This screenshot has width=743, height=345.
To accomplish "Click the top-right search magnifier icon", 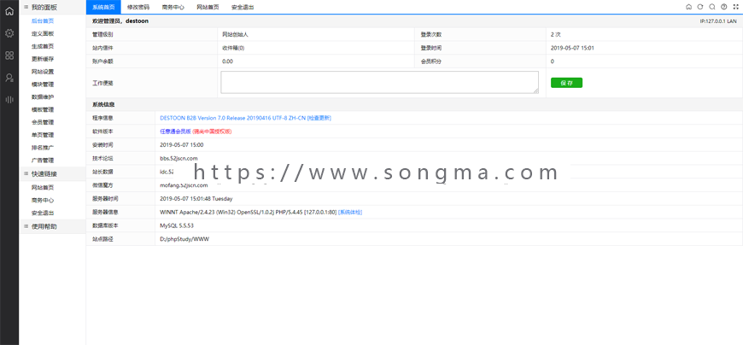I will 711,7.
